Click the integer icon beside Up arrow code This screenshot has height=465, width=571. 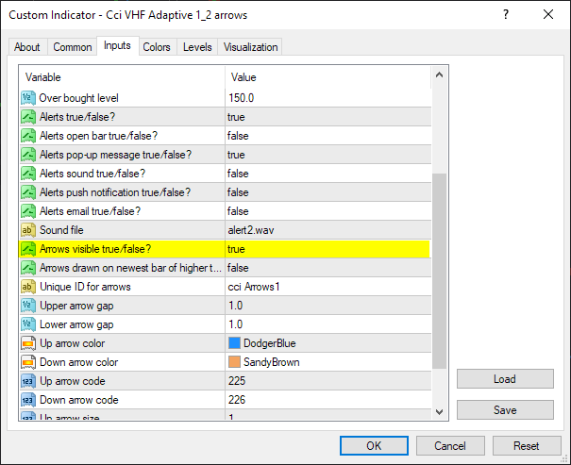[27, 381]
